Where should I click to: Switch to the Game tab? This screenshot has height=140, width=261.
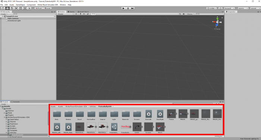tap(71, 12)
